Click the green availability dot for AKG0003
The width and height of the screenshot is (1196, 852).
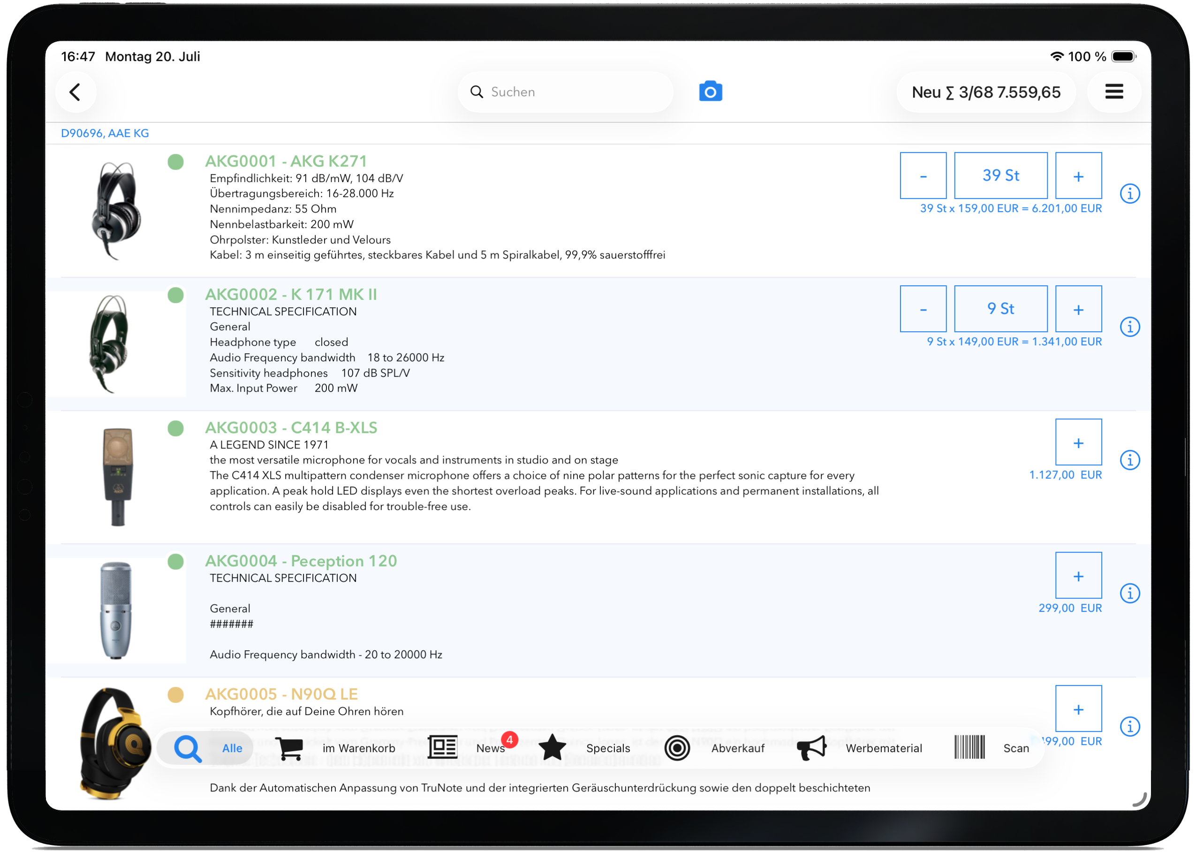(x=176, y=428)
